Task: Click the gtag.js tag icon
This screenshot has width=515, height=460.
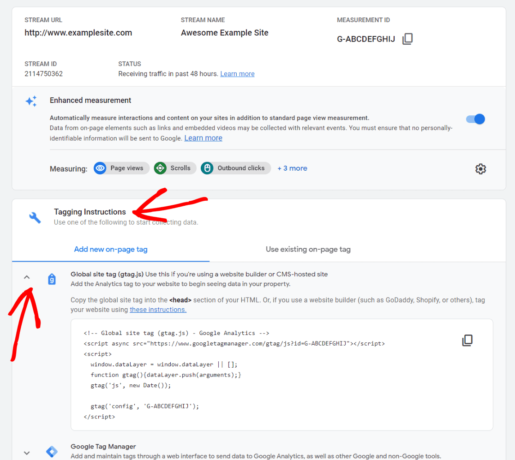Action: coord(52,279)
